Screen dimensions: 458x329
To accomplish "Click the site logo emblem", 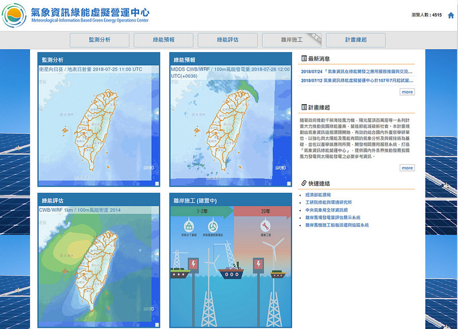I will 14,15.
